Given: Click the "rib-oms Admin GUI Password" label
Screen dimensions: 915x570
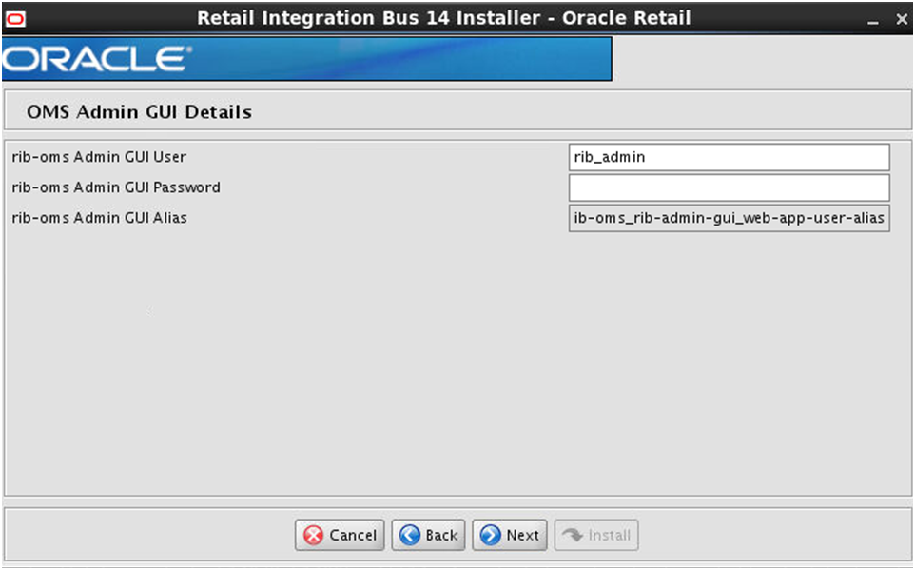Looking at the screenshot, I should pyautogui.click(x=116, y=187).
